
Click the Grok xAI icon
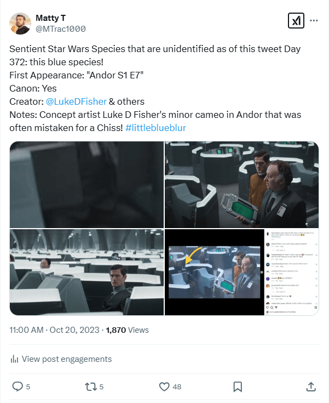(296, 21)
